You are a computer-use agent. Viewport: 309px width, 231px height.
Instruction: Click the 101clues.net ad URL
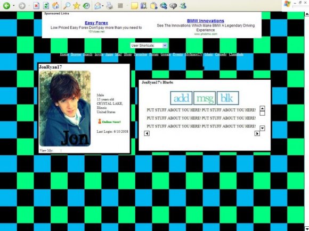pos(96,31)
